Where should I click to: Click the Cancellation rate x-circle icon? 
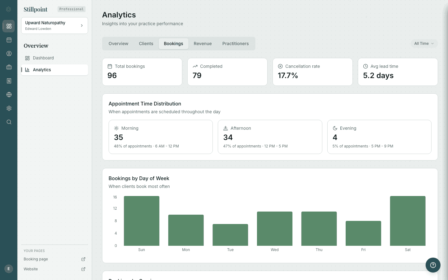[280, 66]
